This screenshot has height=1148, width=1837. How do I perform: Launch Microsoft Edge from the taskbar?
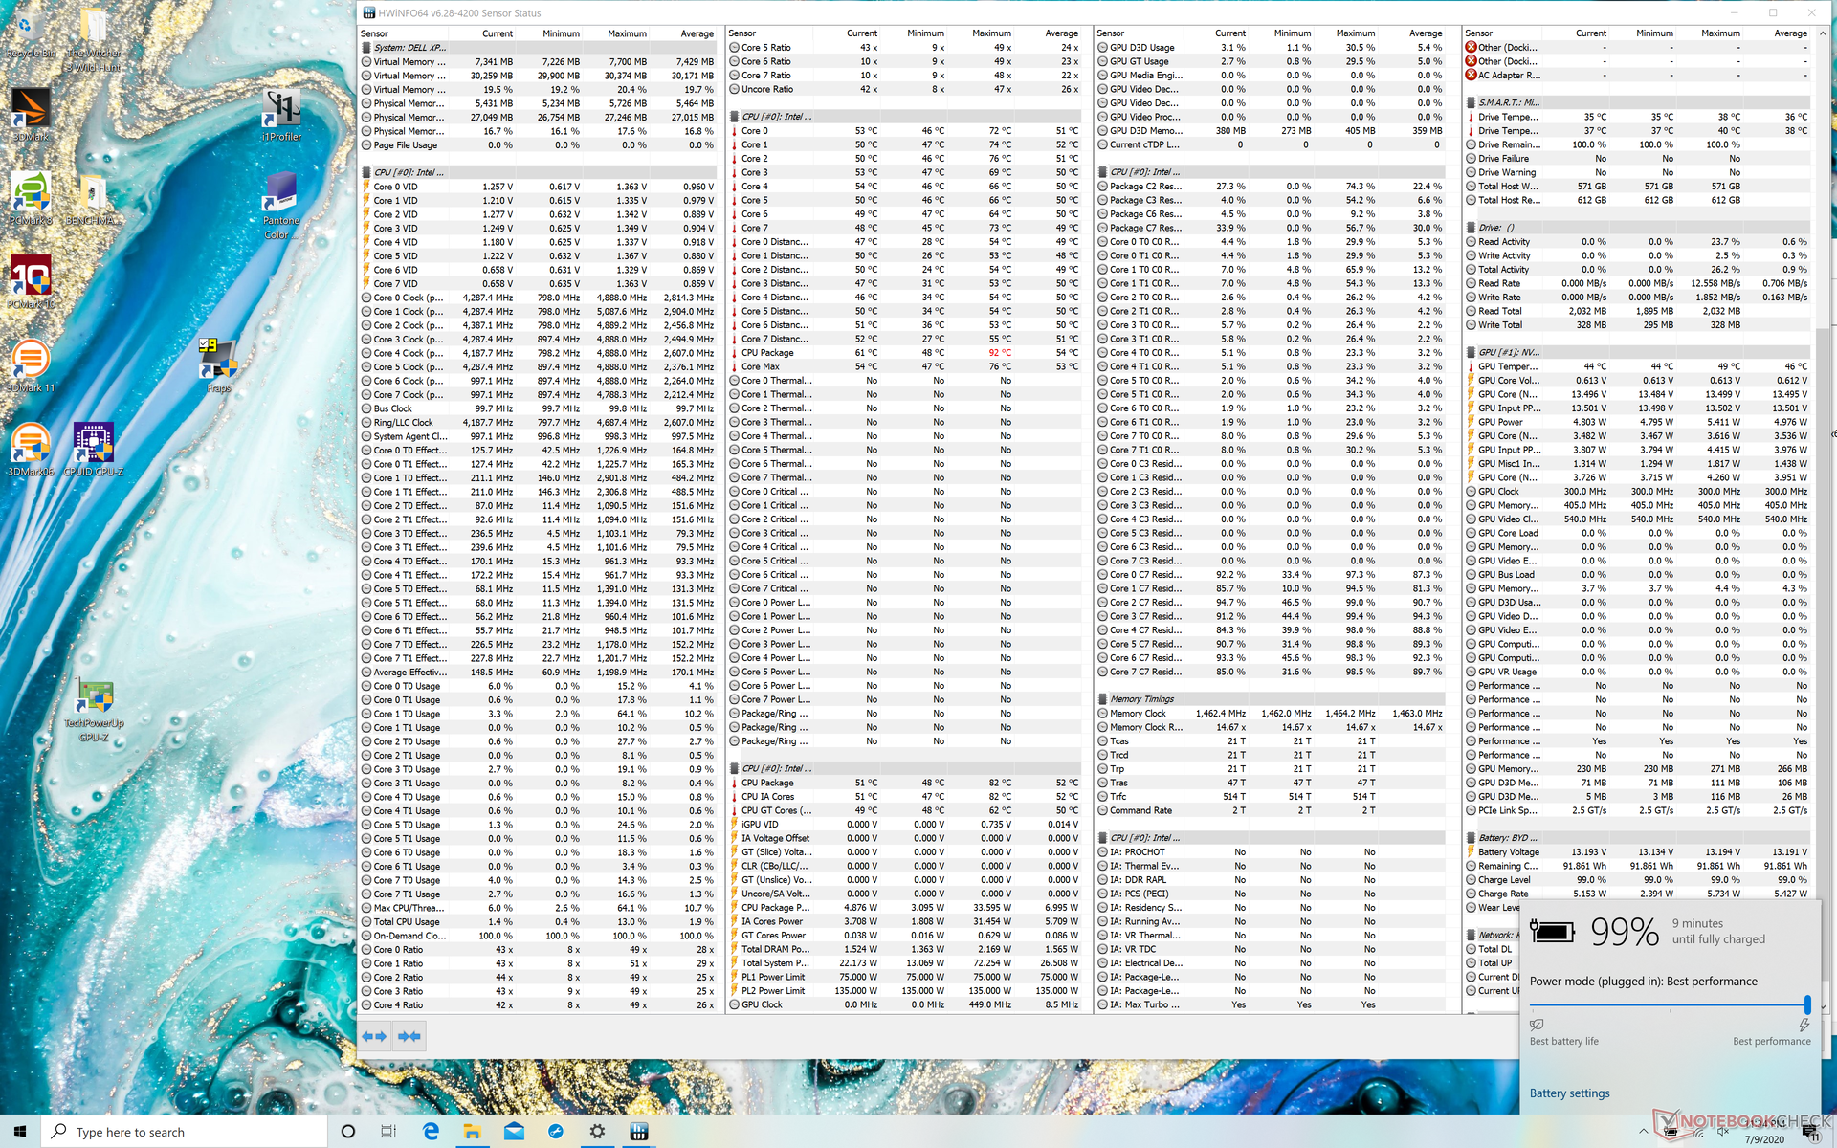(x=431, y=1132)
